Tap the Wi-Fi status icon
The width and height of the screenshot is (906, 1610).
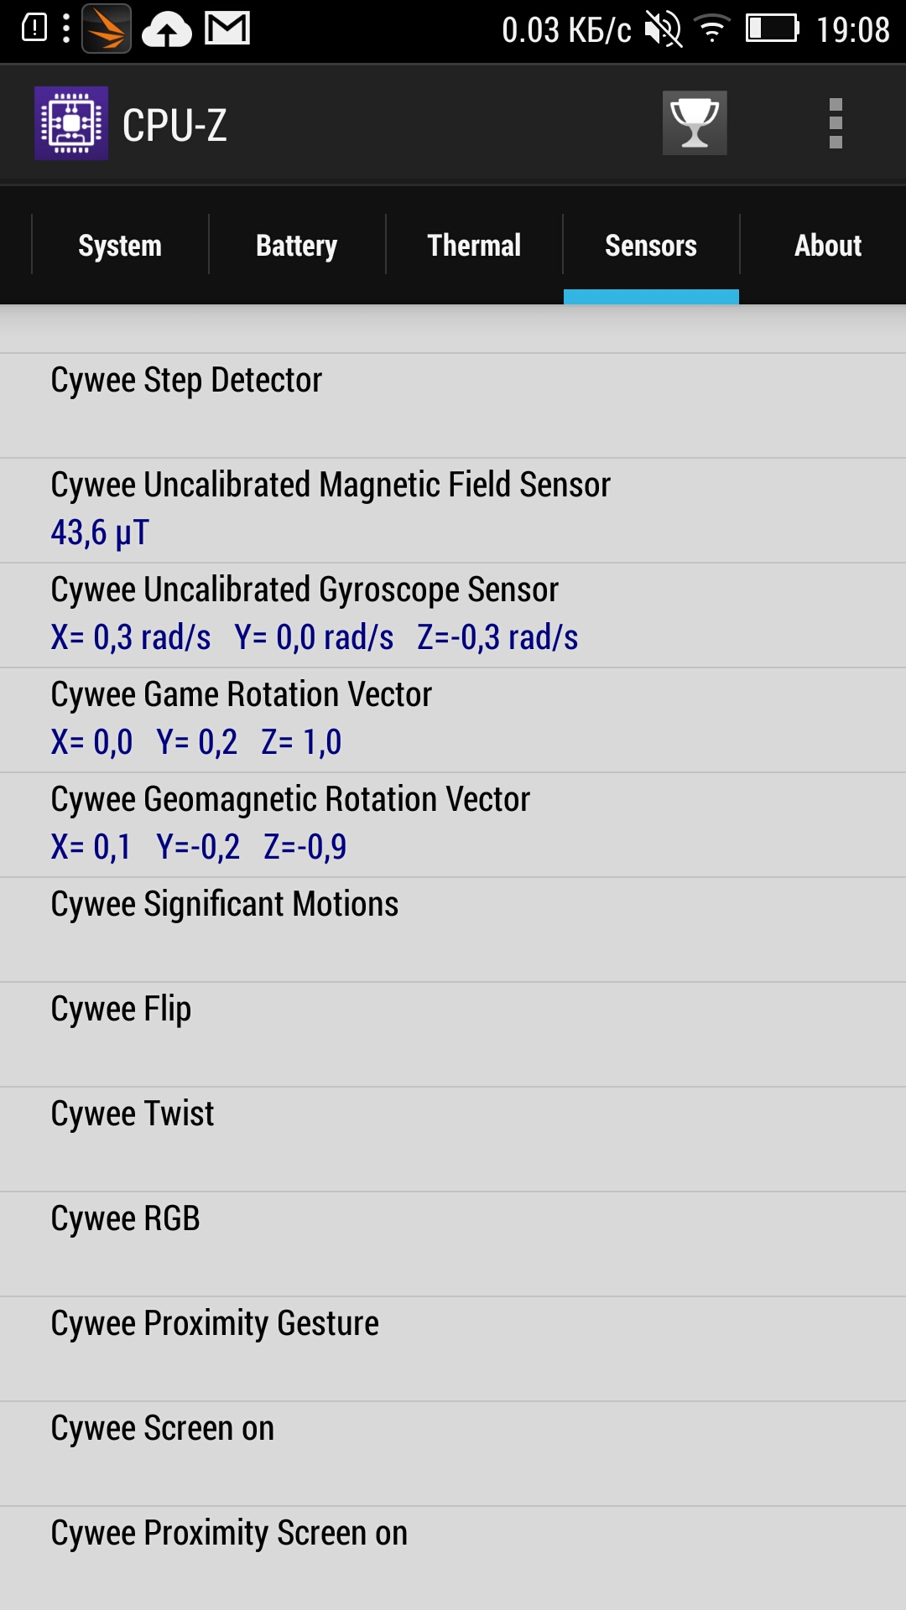[x=712, y=30]
